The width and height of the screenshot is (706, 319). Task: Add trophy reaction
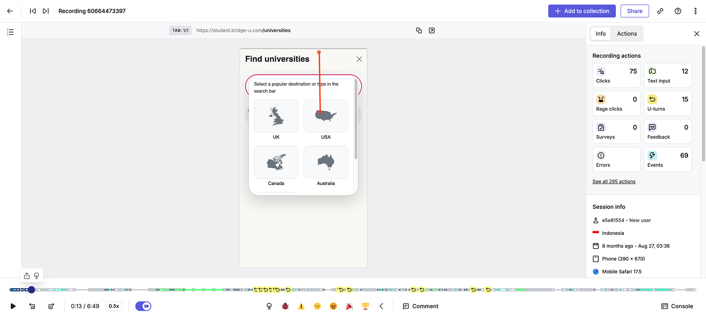click(x=365, y=306)
